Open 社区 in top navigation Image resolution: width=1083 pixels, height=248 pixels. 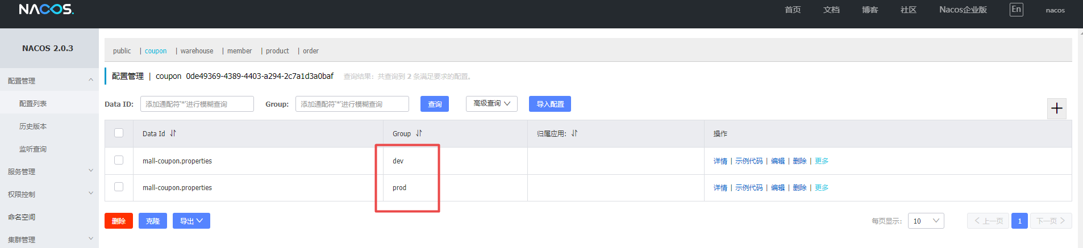click(909, 10)
